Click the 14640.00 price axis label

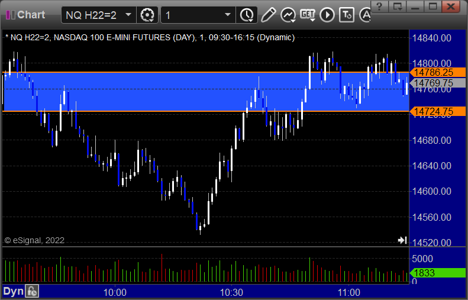pos(431,166)
